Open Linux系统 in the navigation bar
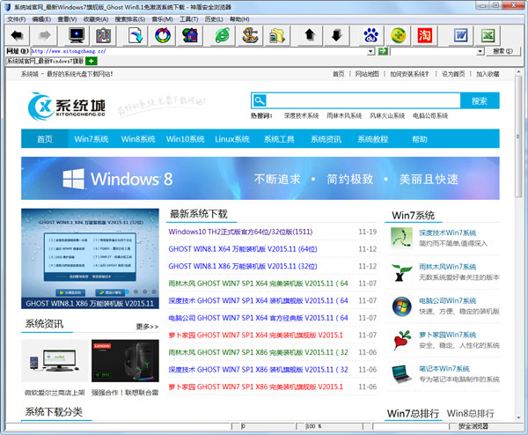This screenshot has width=528, height=435. tap(232, 139)
